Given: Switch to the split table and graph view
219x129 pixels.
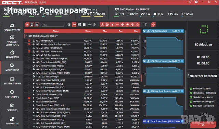Looking at the screenshot, I should tap(27, 25).
